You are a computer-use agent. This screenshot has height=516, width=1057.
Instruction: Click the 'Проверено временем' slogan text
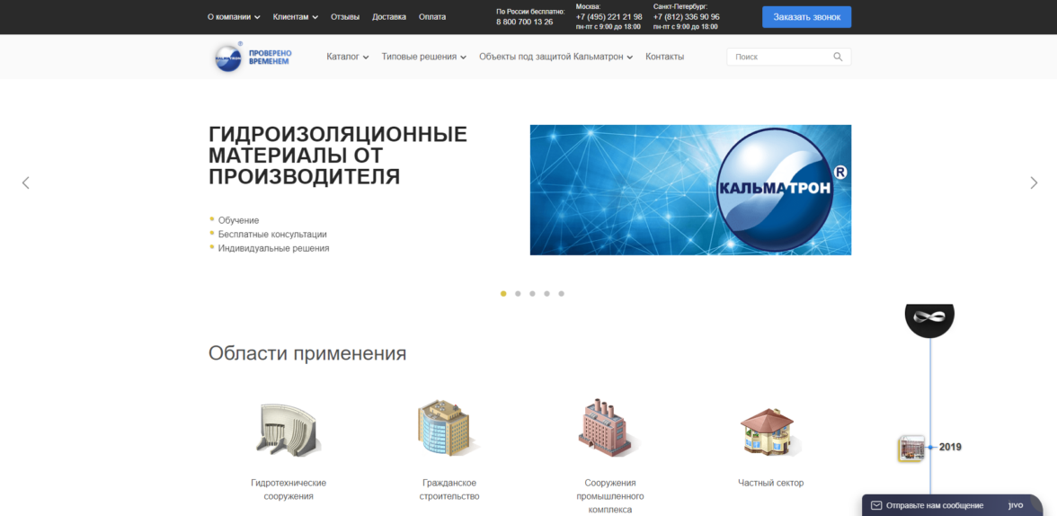(271, 58)
